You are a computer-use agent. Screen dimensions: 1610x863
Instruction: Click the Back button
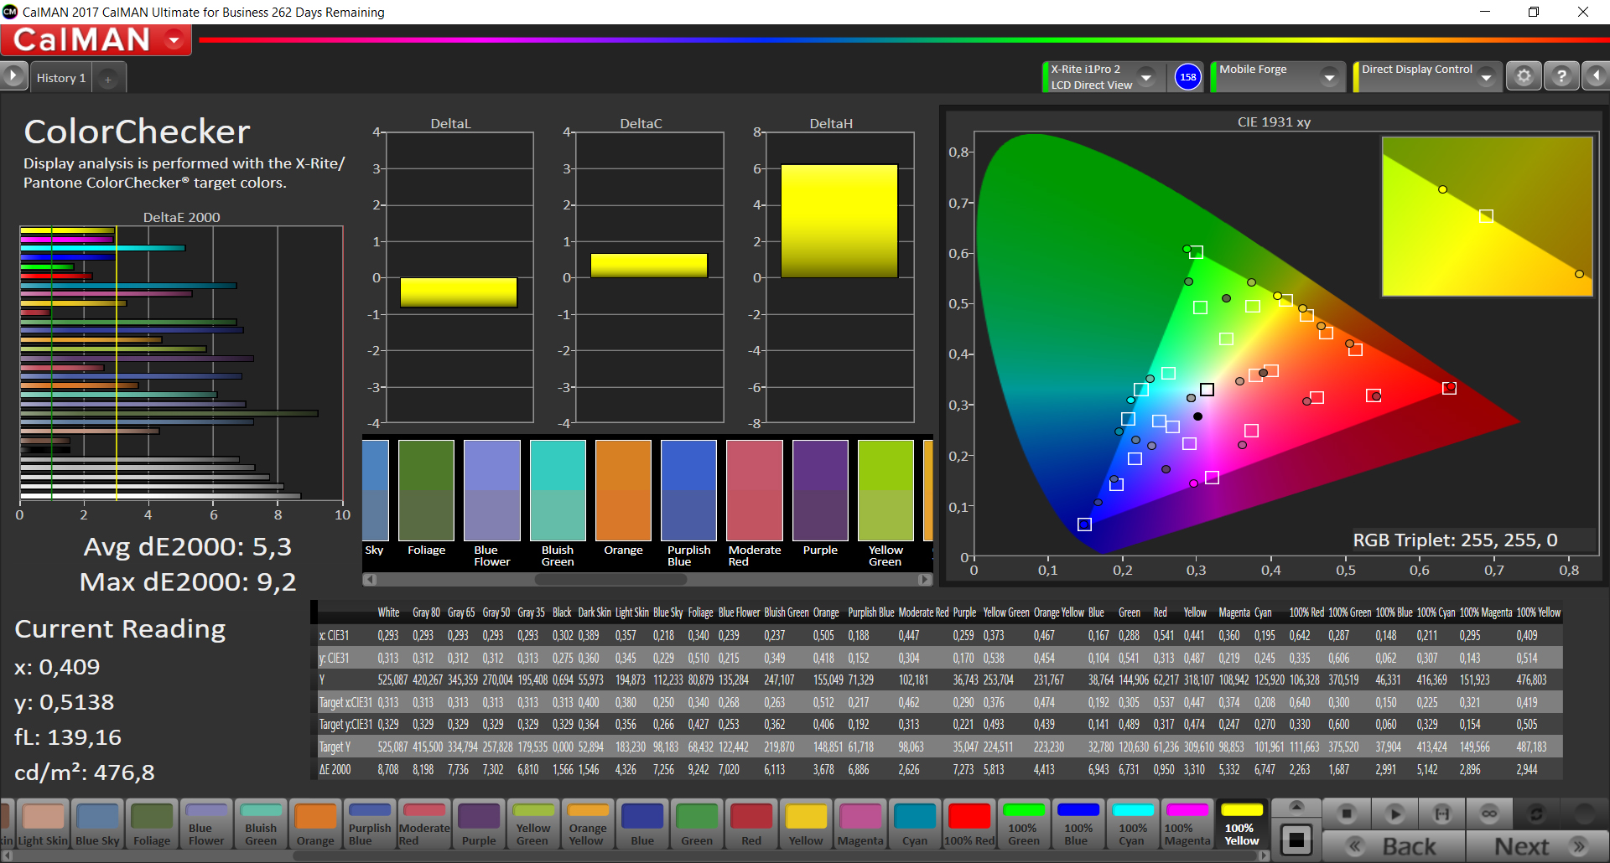[1394, 846]
